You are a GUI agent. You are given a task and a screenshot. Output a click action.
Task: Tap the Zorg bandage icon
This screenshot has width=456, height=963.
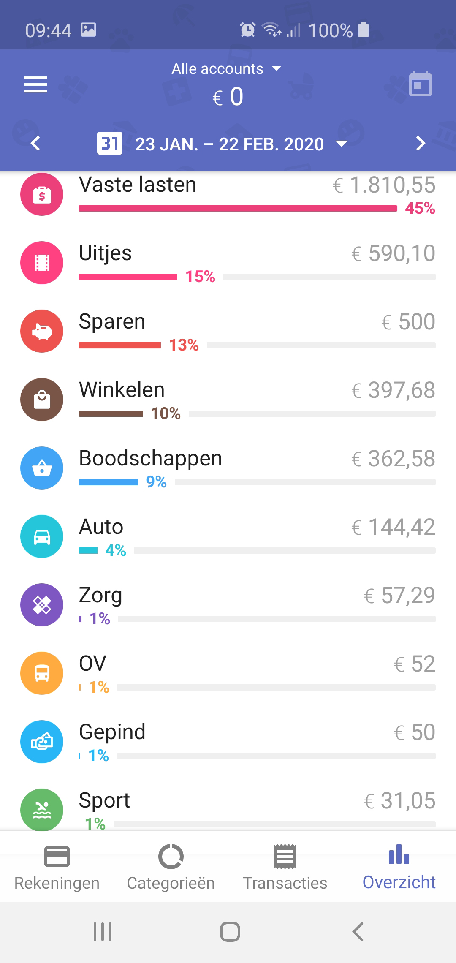click(x=42, y=605)
